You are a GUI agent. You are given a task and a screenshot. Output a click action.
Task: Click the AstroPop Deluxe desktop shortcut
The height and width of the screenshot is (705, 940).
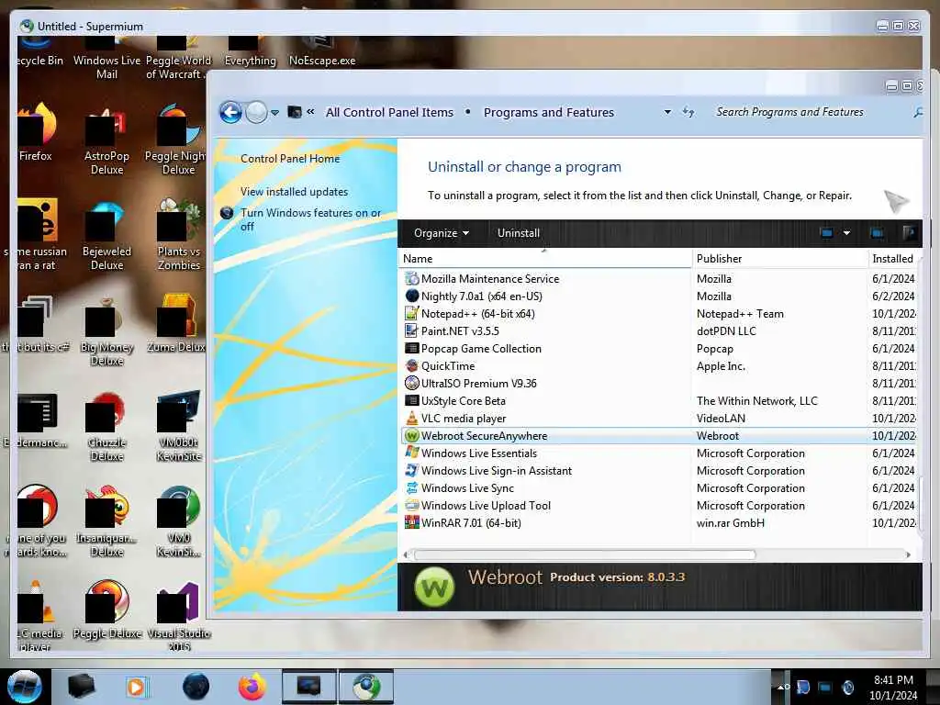pos(106,140)
